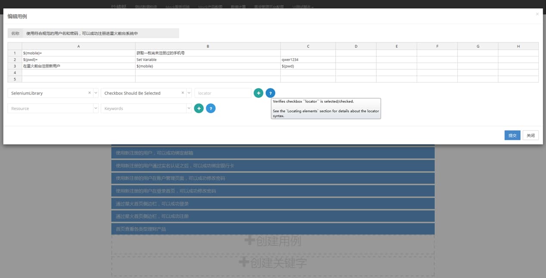The width and height of the screenshot is (546, 278).
Task: Click column header A
Action: click(78, 46)
